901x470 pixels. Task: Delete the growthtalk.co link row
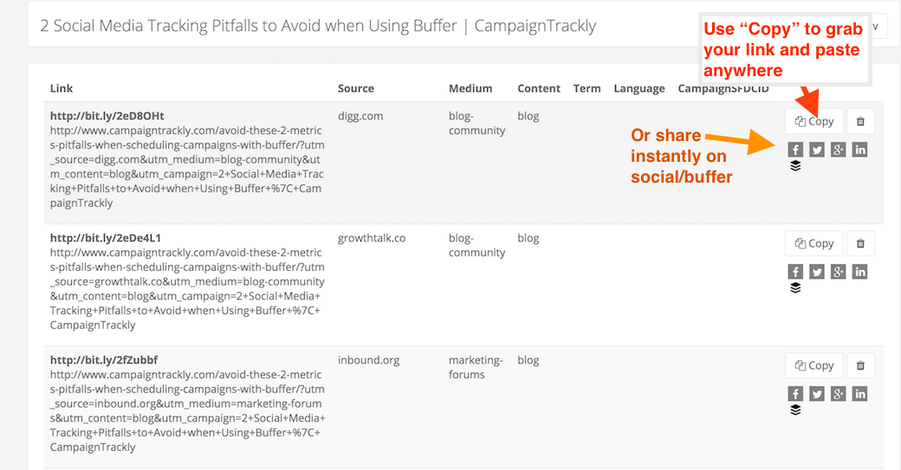point(860,243)
